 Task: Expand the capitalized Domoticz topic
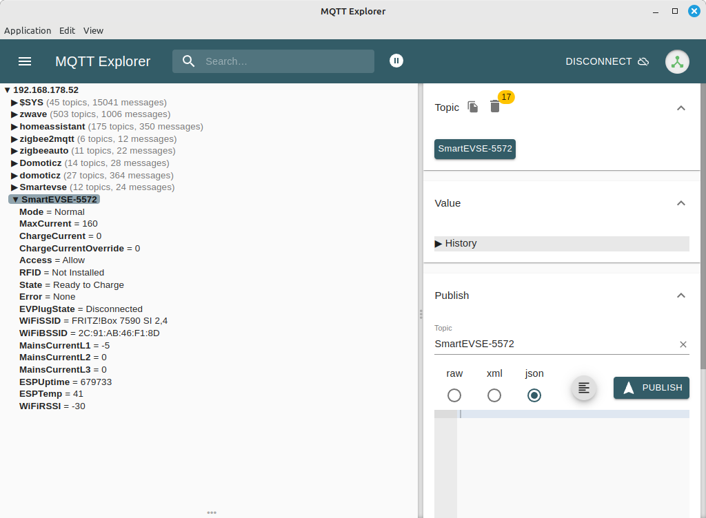[14, 163]
